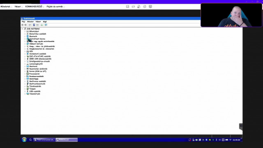Screen dimensions: 263x148
Task: Open the KOMMUNIKÁCIÓ dropdown menu
Action: point(35,7)
